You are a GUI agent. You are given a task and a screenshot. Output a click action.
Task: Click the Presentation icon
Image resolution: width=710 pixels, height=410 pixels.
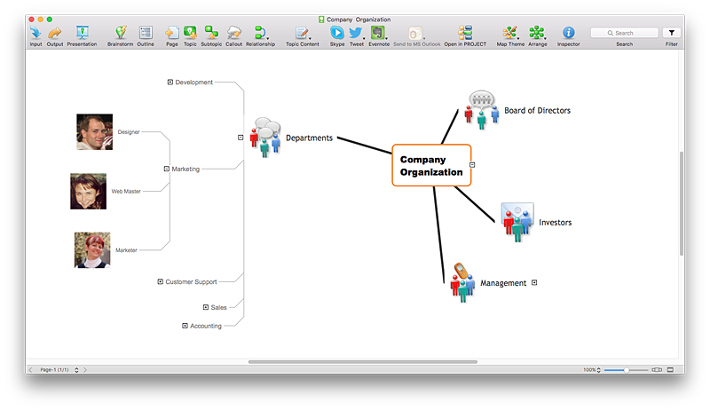(x=82, y=33)
